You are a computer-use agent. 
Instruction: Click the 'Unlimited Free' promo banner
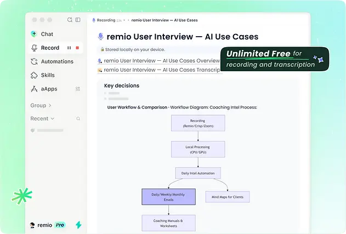(275, 59)
